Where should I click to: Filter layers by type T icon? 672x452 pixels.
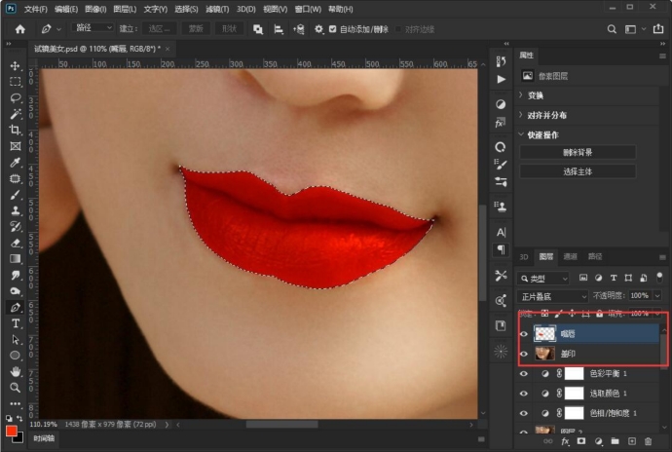coord(614,278)
